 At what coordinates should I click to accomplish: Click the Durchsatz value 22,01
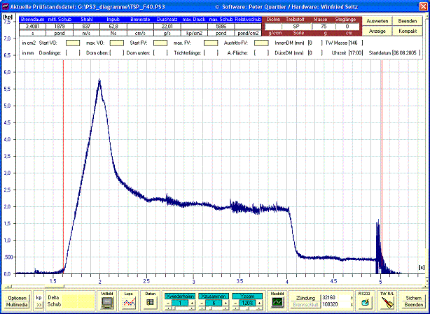[x=167, y=27]
